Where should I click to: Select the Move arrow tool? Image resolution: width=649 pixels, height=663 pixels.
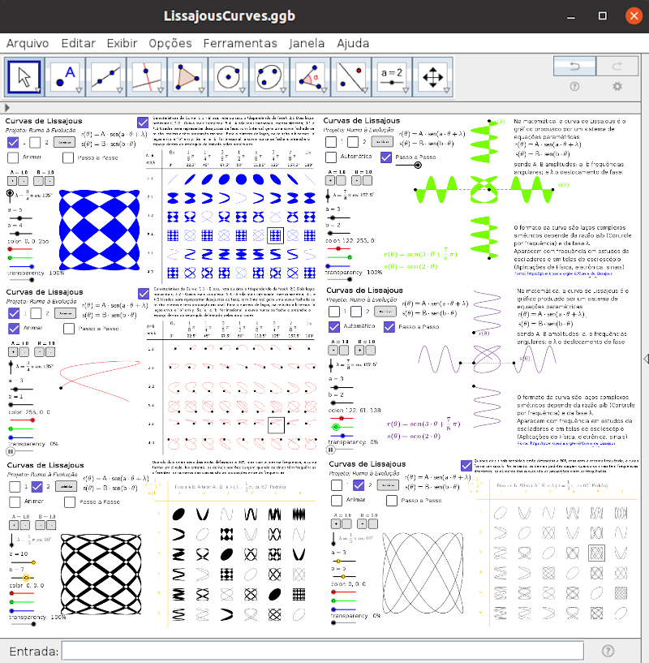pyautogui.click(x=24, y=77)
